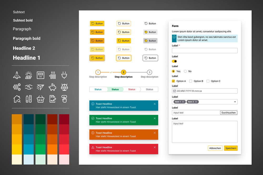Select the solar panel icon
This screenshot has height=175, width=263.
tap(29, 75)
